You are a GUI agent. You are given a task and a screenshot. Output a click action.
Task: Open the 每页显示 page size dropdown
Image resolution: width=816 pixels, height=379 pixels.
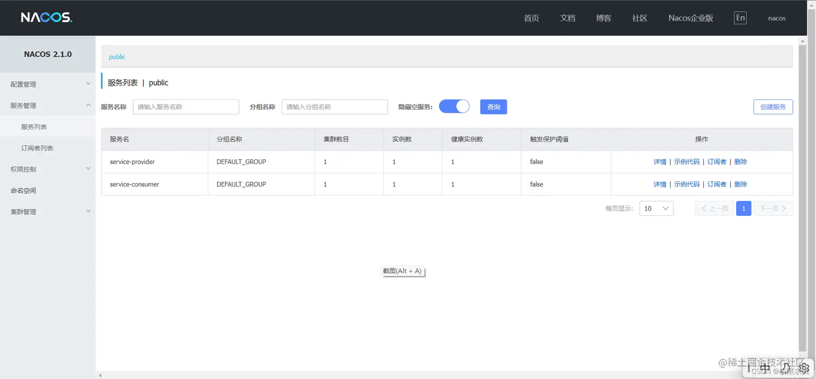pos(656,208)
